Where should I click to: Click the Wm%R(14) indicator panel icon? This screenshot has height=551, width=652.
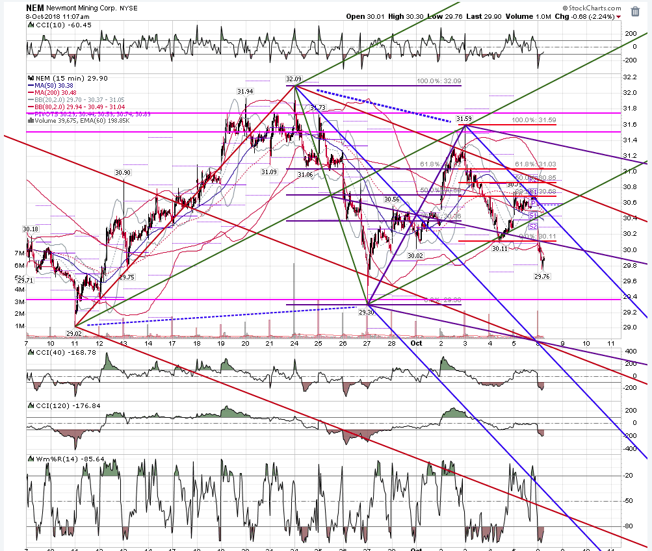pos(31,459)
